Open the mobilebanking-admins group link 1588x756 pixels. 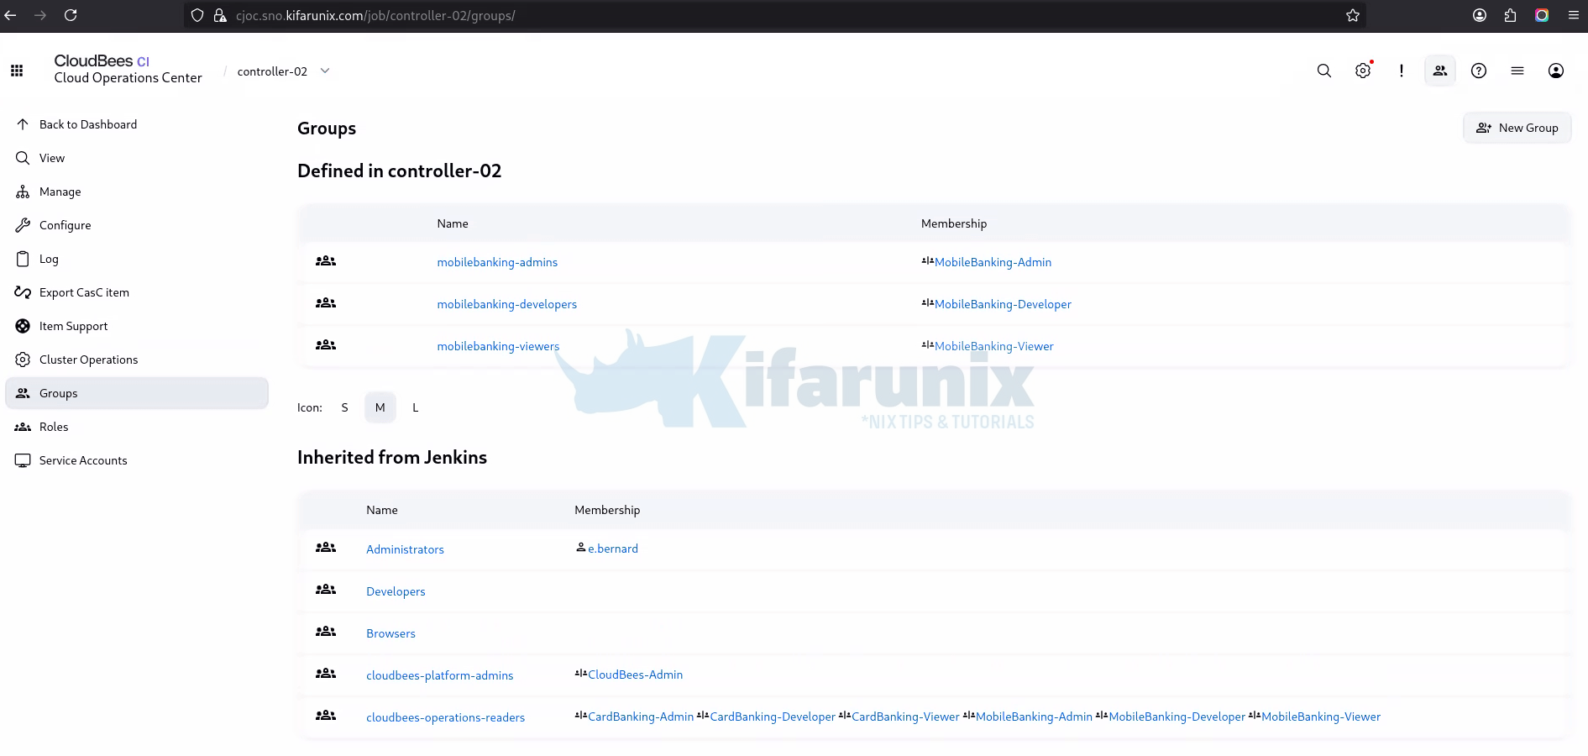click(x=497, y=262)
